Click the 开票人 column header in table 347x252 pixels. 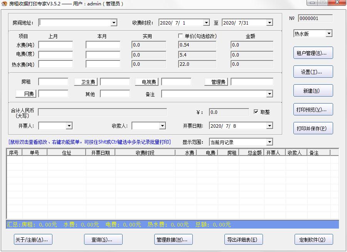click(x=275, y=153)
